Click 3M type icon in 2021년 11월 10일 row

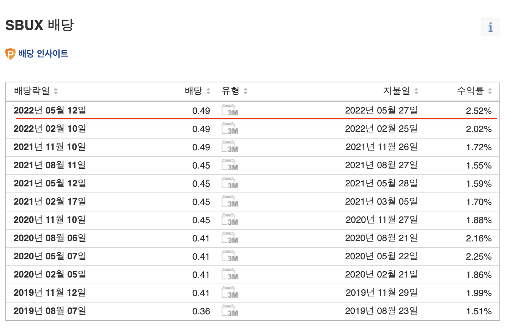point(230,147)
